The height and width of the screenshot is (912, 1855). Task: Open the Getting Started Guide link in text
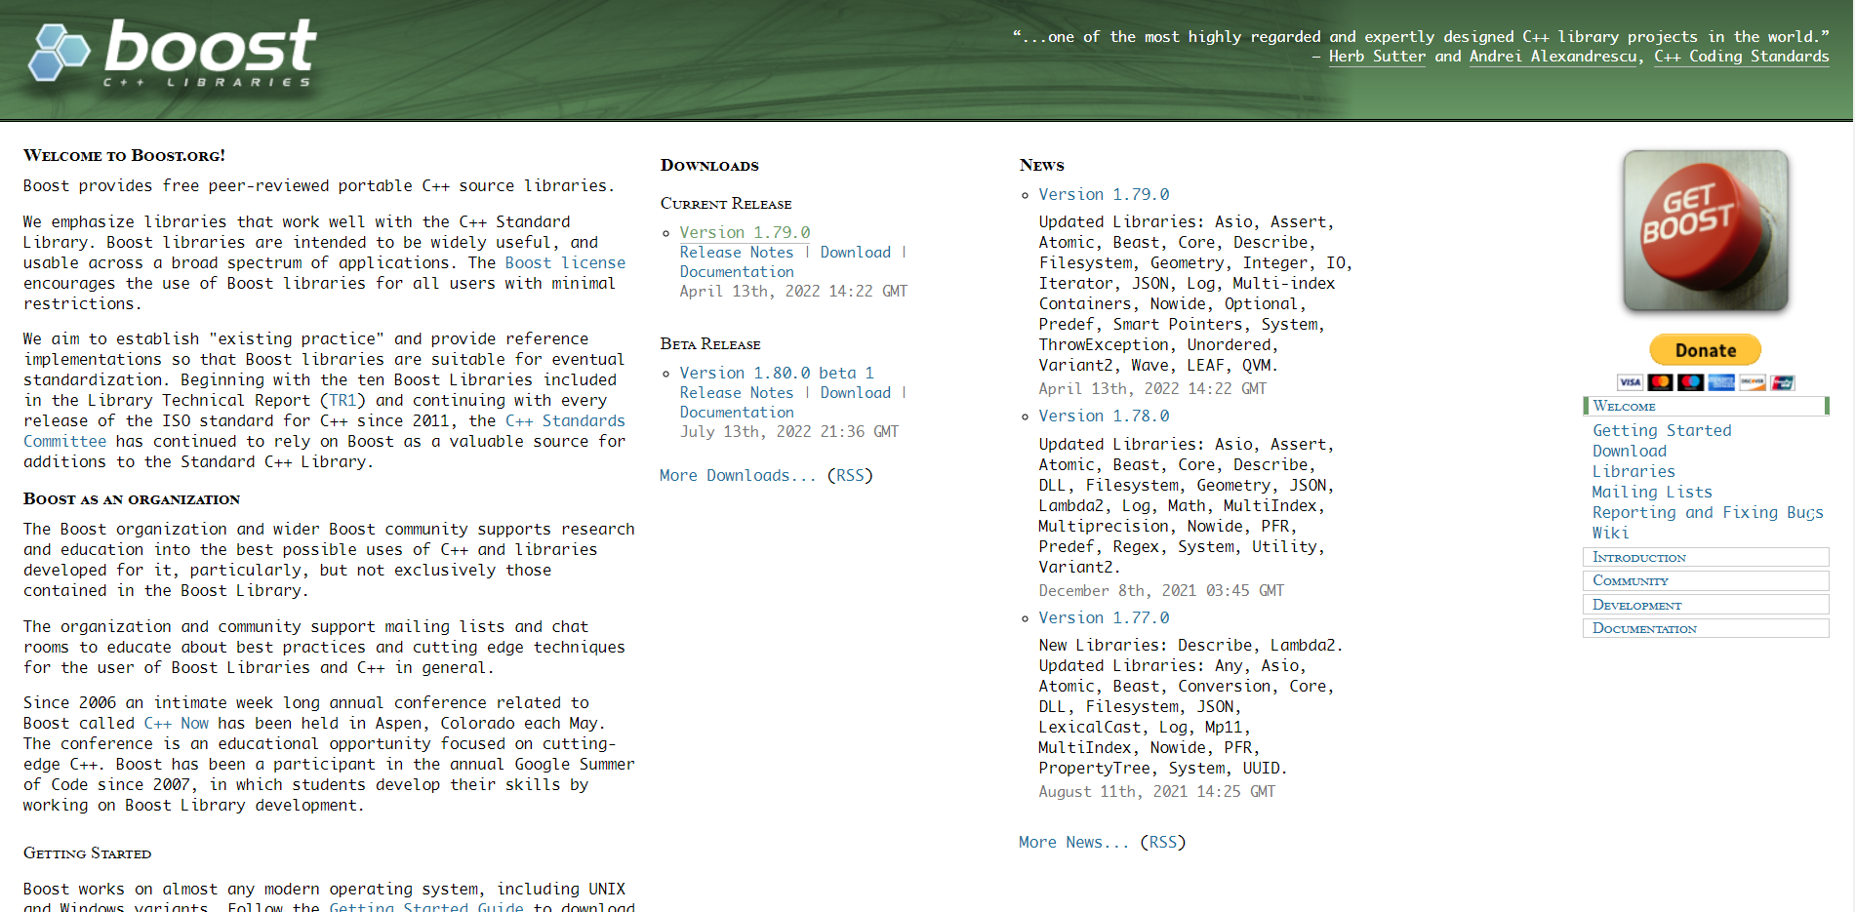click(x=426, y=906)
